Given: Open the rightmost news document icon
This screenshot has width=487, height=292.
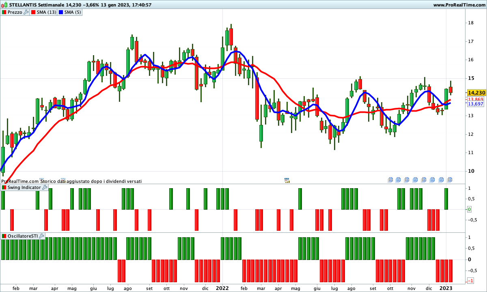Looking at the screenshot, I should coord(450,180).
